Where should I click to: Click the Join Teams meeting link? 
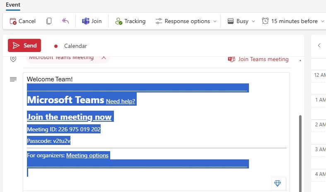(x=258, y=59)
